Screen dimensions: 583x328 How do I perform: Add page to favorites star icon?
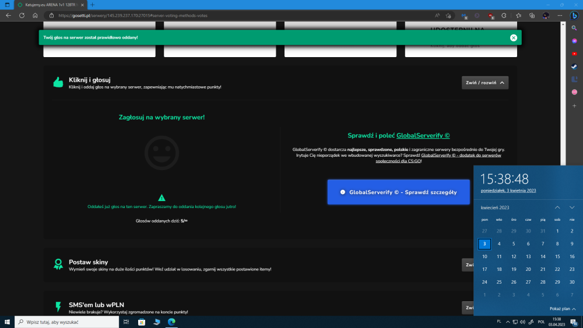click(x=448, y=16)
